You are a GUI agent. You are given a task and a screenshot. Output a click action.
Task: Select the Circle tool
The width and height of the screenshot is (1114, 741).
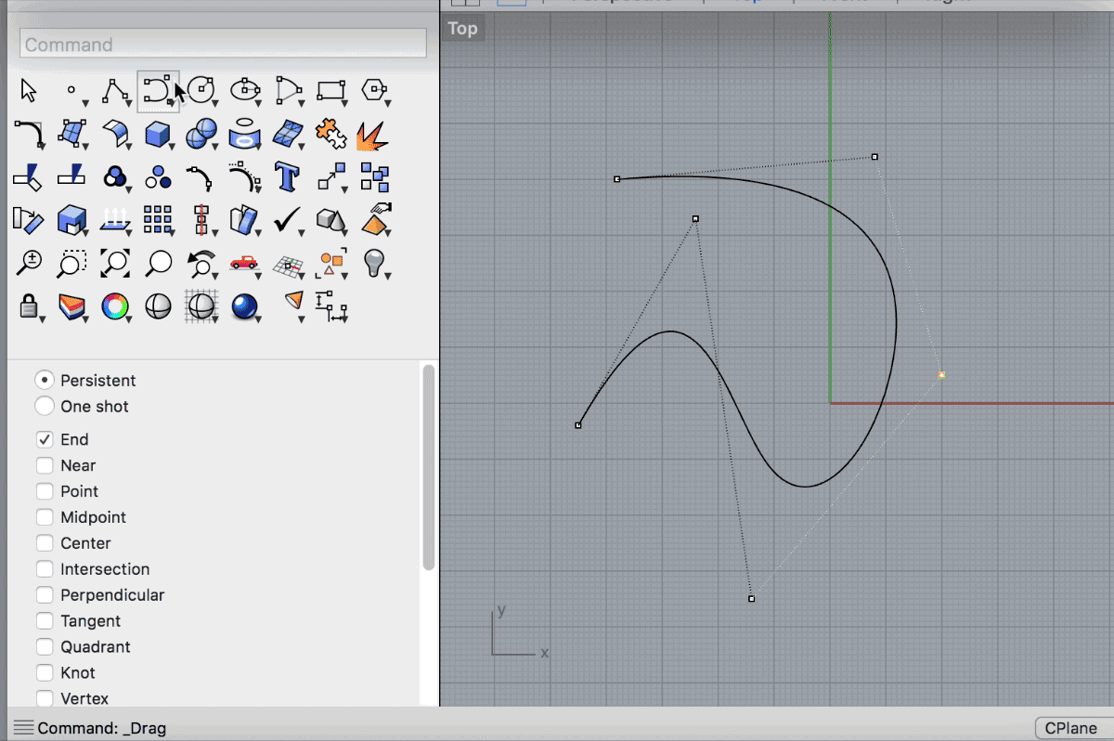pos(201,90)
